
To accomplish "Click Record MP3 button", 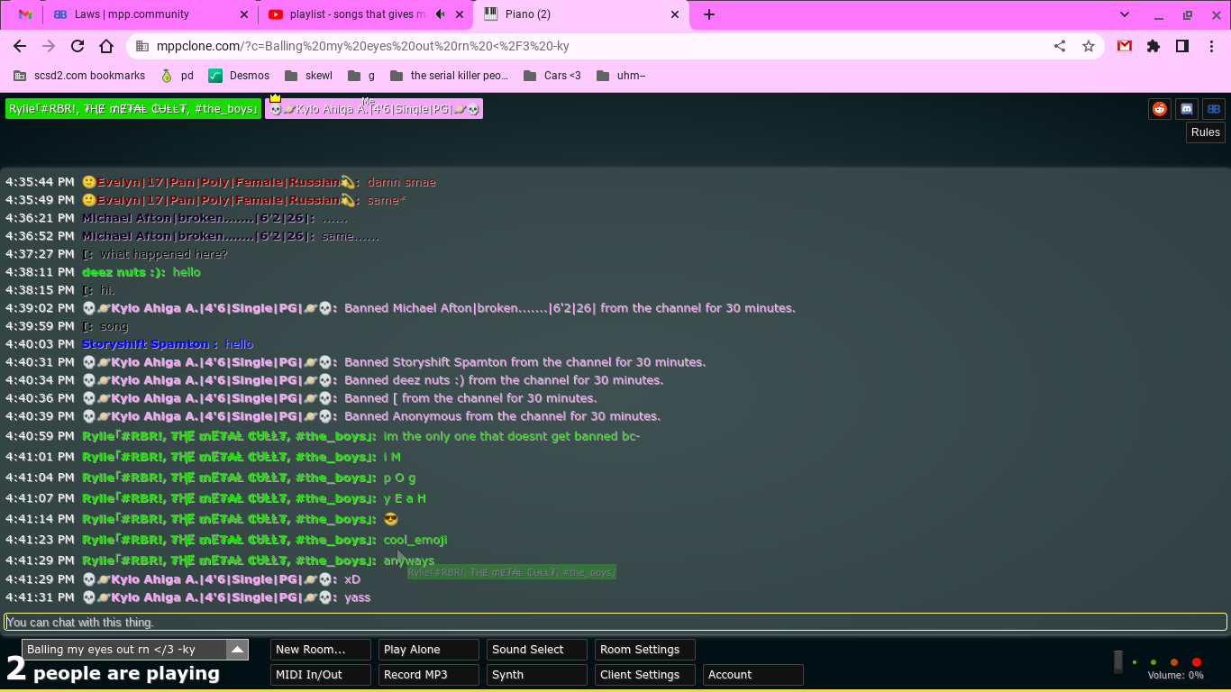I will [429, 675].
